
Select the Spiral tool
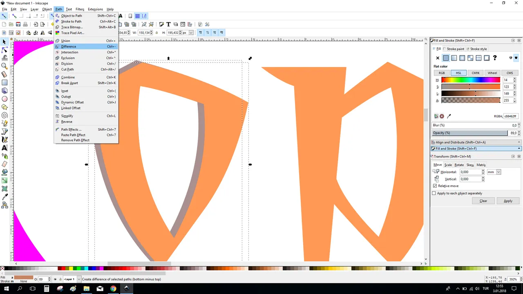click(x=4, y=115)
